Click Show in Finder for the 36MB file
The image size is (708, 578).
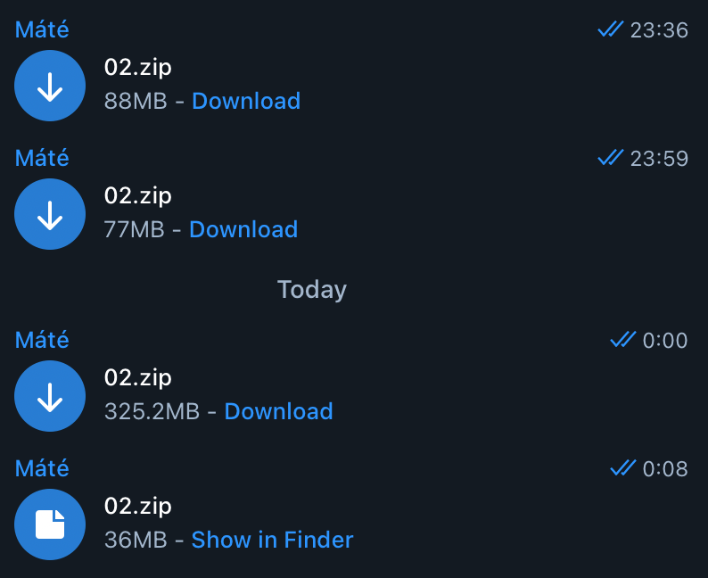pyautogui.click(x=272, y=540)
